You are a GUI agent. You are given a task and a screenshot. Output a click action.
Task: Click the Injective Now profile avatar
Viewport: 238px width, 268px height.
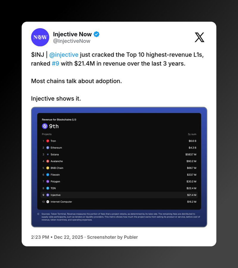40,37
